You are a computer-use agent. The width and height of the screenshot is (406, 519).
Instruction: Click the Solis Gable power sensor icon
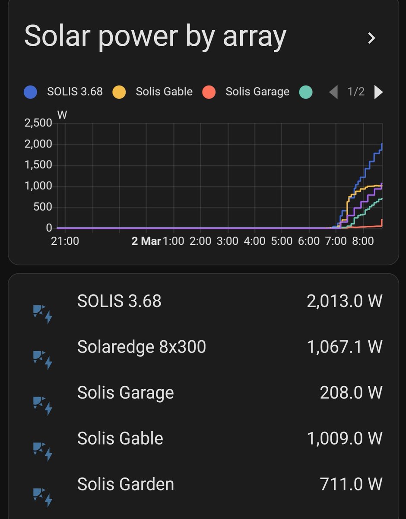point(43,451)
